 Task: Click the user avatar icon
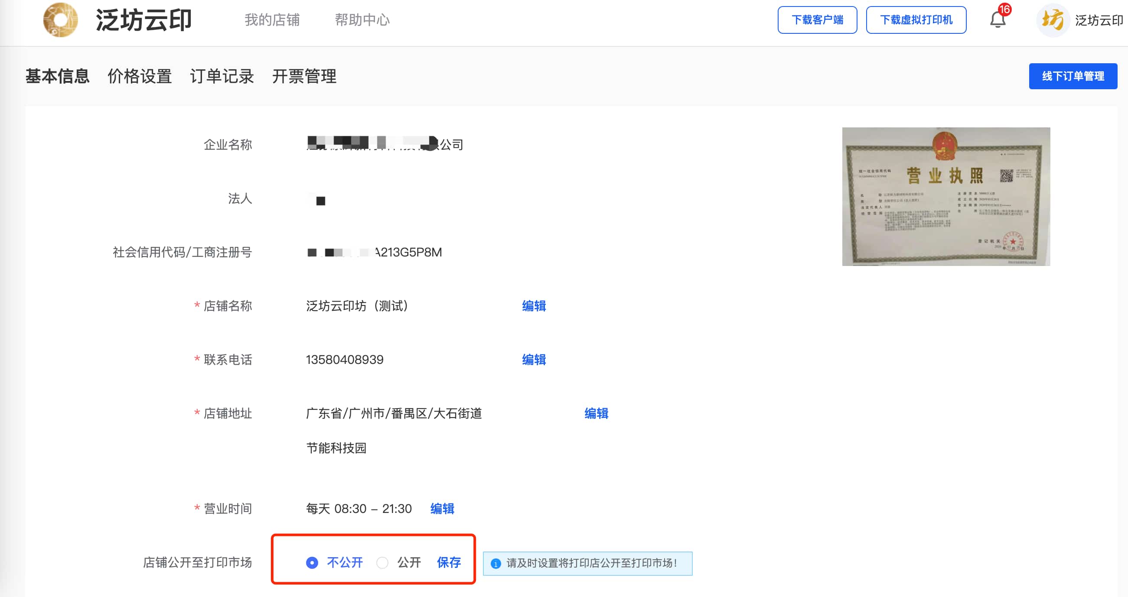1052,19
